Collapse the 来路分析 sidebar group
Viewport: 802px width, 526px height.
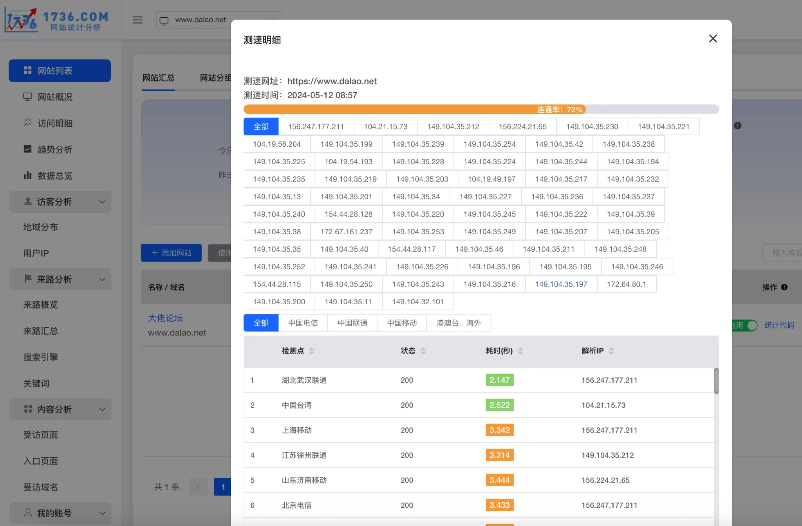(x=60, y=279)
